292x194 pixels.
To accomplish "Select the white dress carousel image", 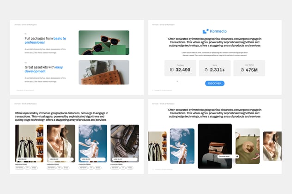I will point(182,146).
